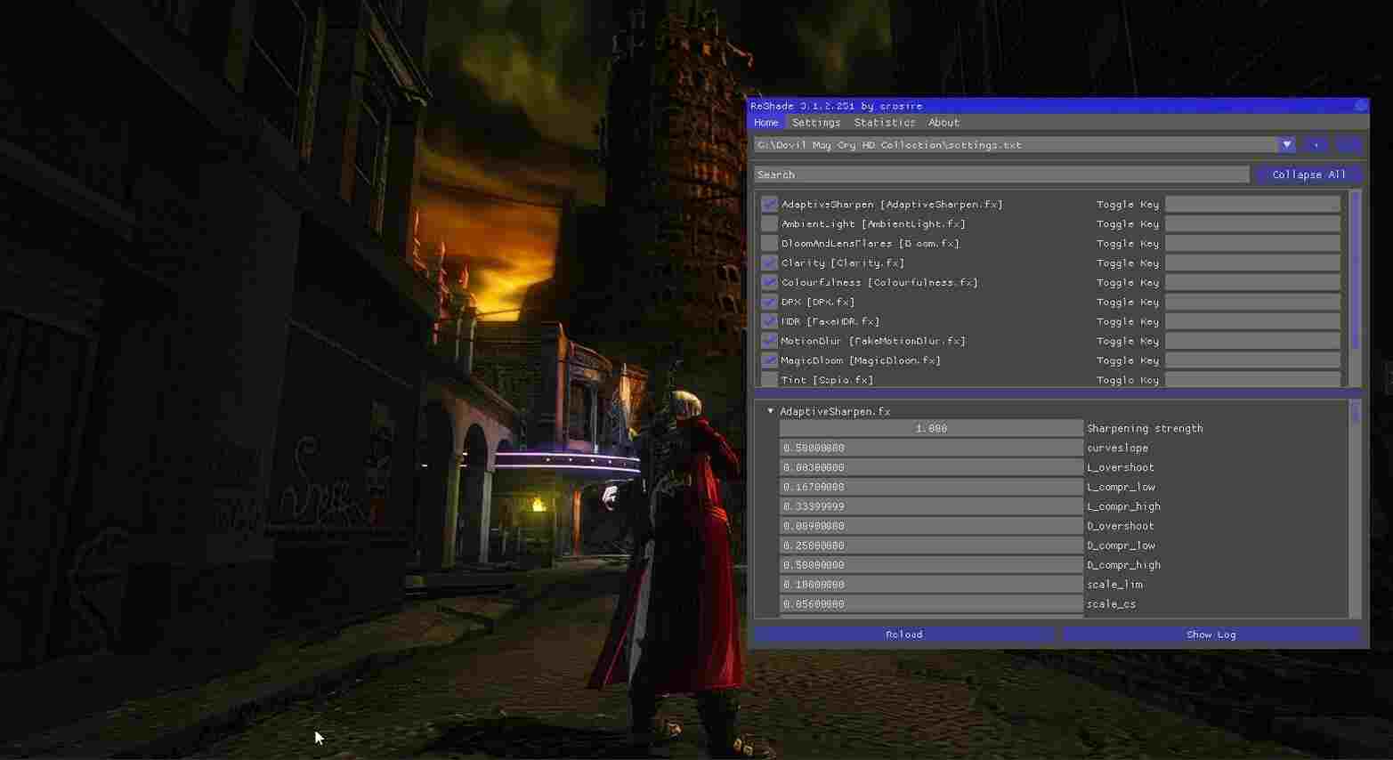Image resolution: width=1393 pixels, height=760 pixels.
Task: Disable the Colourfulness effect checkbox
Action: point(770,283)
